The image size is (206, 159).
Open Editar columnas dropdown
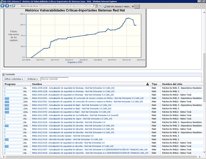[x=14, y=79]
